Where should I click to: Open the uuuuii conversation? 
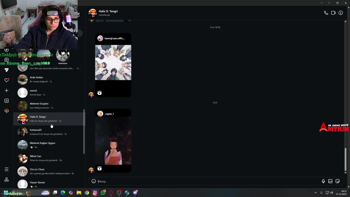(x=49, y=92)
